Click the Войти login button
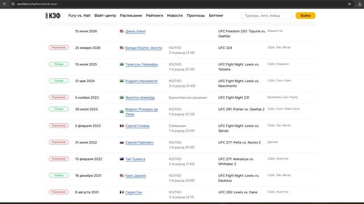 [x=305, y=15]
